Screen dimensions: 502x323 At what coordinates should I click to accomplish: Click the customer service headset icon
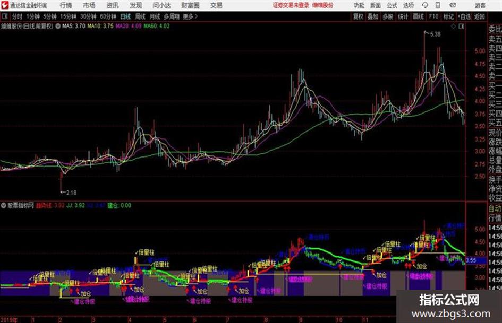(x=425, y=5)
